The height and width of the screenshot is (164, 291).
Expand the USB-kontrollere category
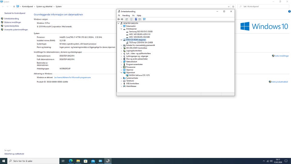pyautogui.click(x=121, y=84)
